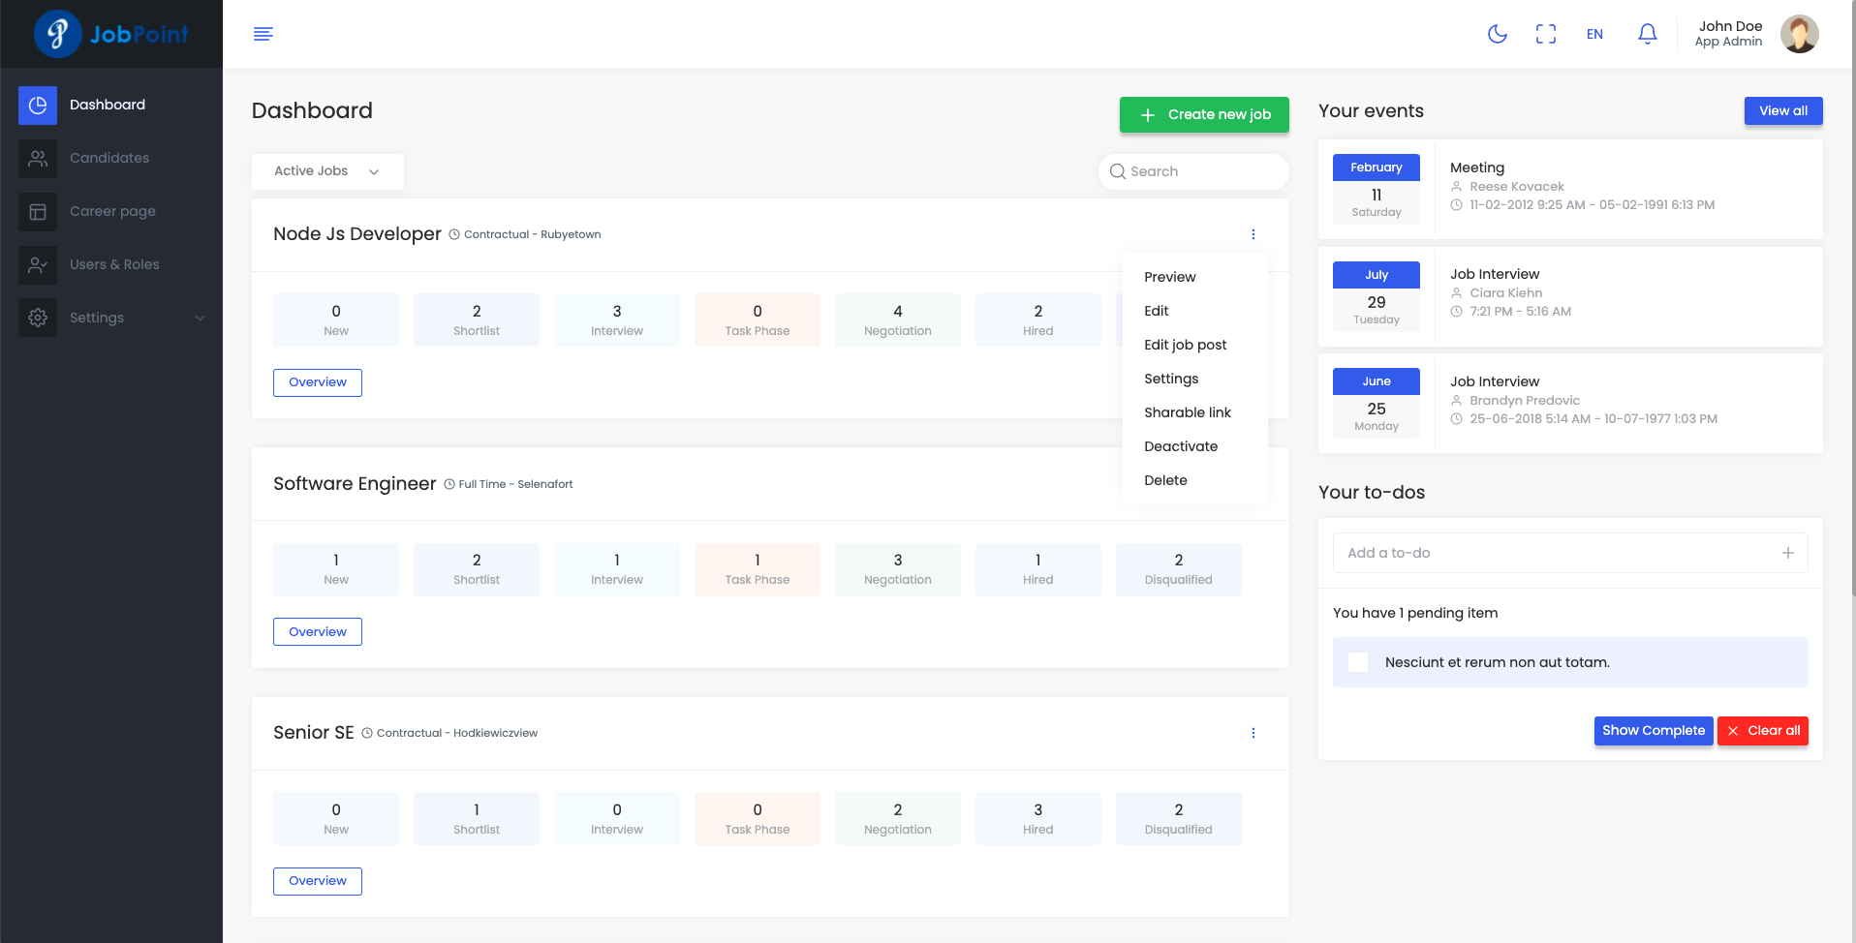Go to Career page in sidebar
The width and height of the screenshot is (1856, 943).
(x=112, y=211)
